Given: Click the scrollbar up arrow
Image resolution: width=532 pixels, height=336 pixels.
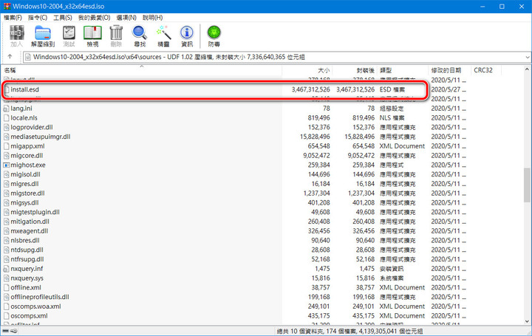Looking at the screenshot, I should click(528, 69).
